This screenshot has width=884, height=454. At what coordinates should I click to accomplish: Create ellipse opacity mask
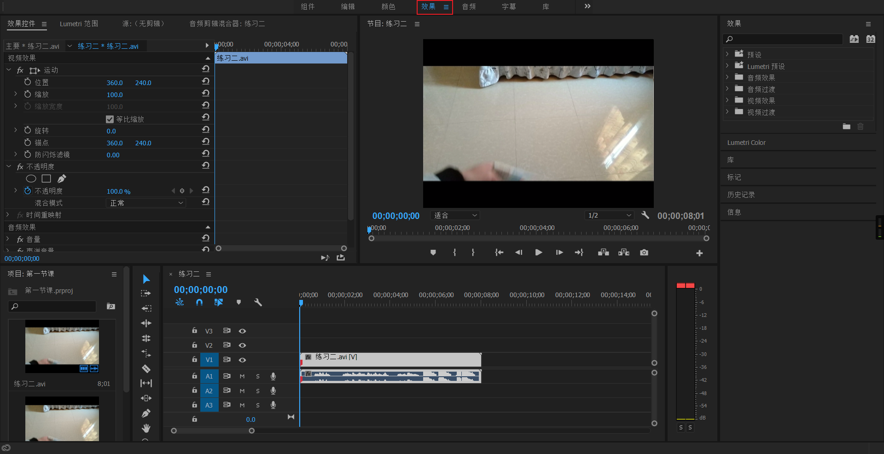(x=31, y=178)
